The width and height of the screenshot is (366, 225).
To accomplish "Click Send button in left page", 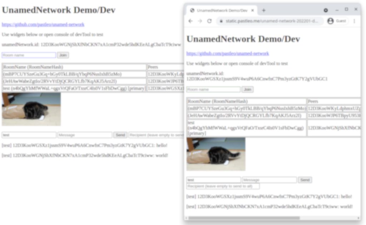I will pyautogui.click(x=120, y=135).
